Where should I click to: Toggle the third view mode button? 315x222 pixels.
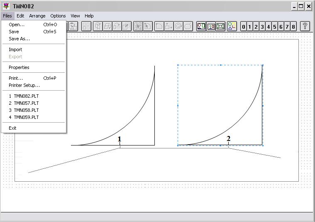pos(220,26)
